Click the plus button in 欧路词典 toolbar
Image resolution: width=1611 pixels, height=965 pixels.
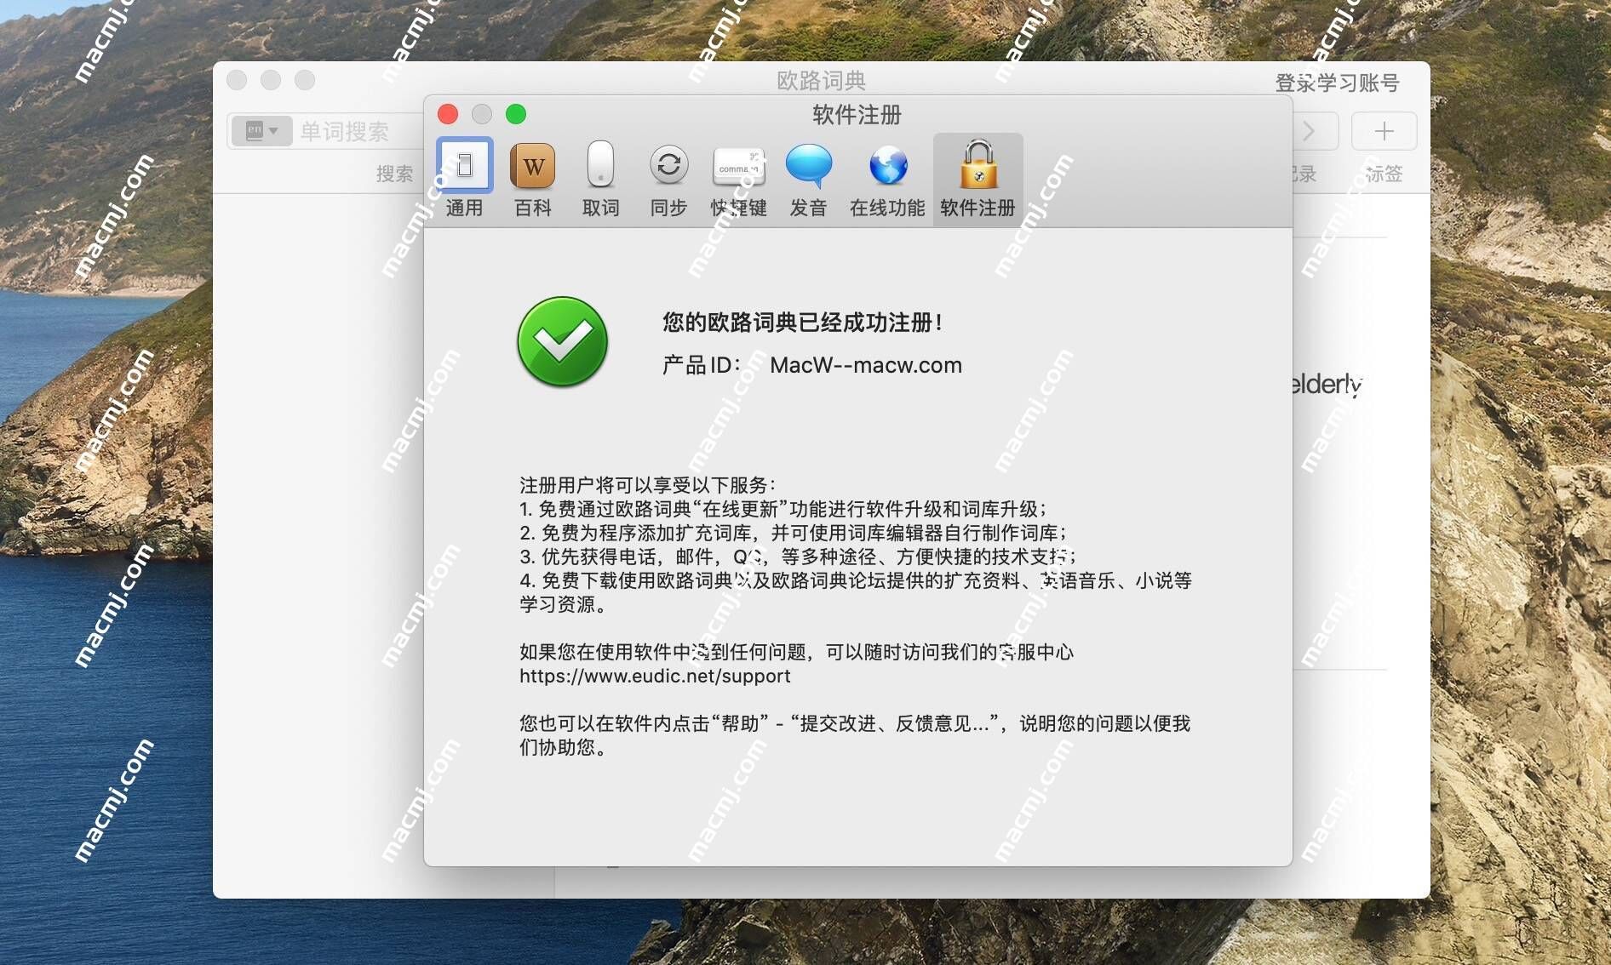tap(1384, 131)
